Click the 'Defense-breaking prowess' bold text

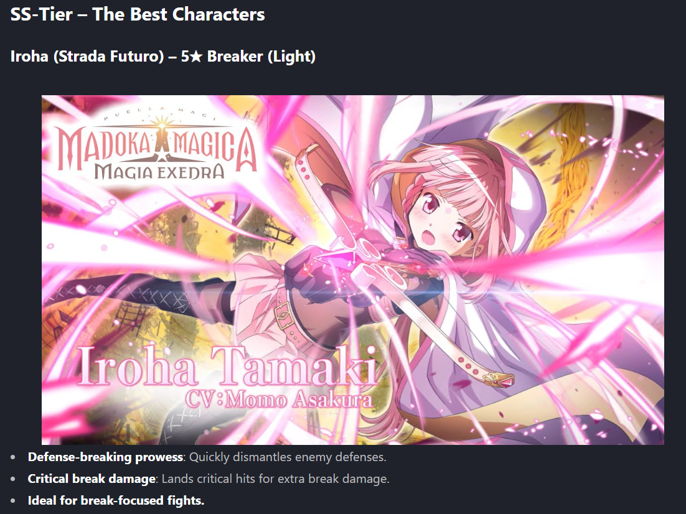point(105,457)
